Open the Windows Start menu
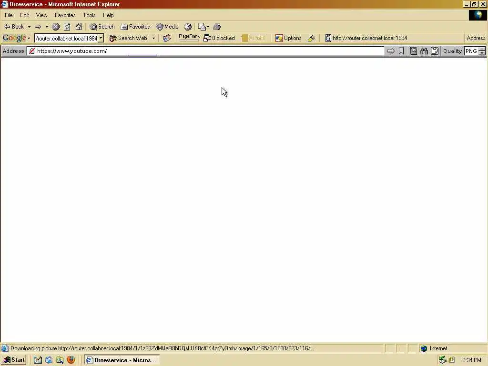Viewport: 488px width, 366px height. (x=14, y=360)
